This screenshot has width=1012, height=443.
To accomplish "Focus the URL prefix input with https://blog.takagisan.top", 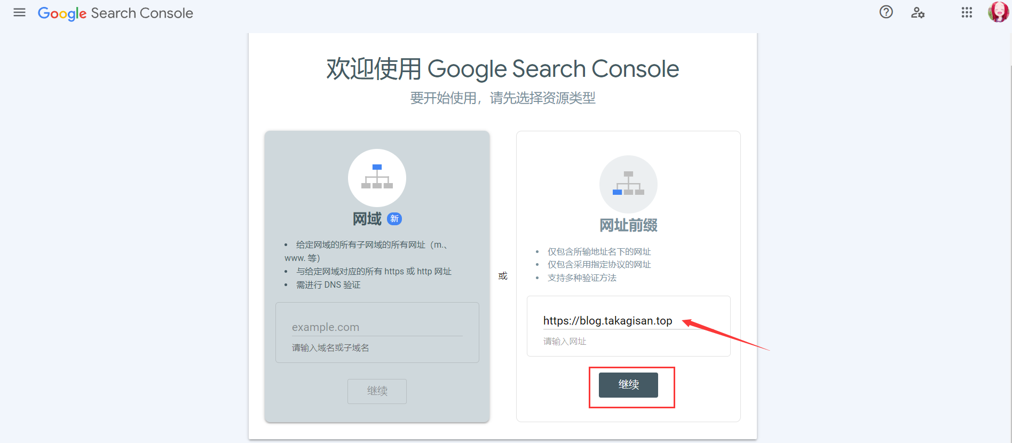I will point(628,321).
